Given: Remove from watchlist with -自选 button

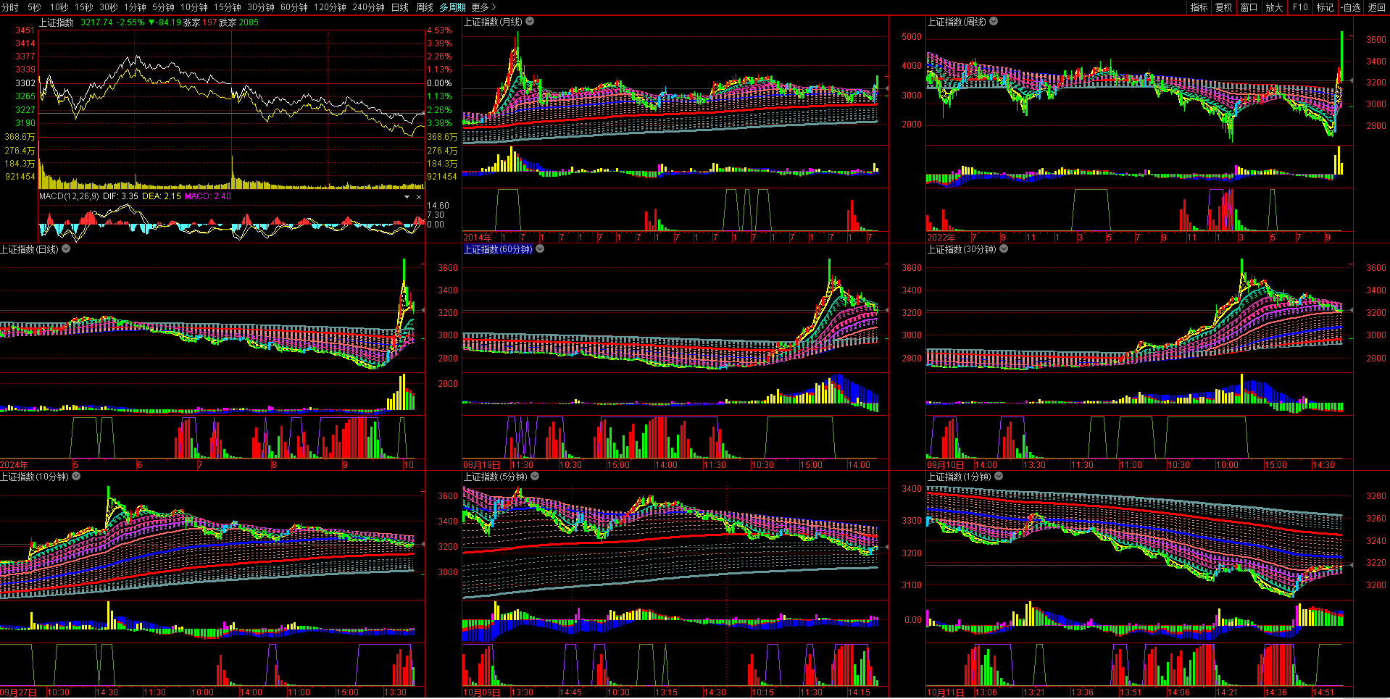Looking at the screenshot, I should click(x=1351, y=7).
